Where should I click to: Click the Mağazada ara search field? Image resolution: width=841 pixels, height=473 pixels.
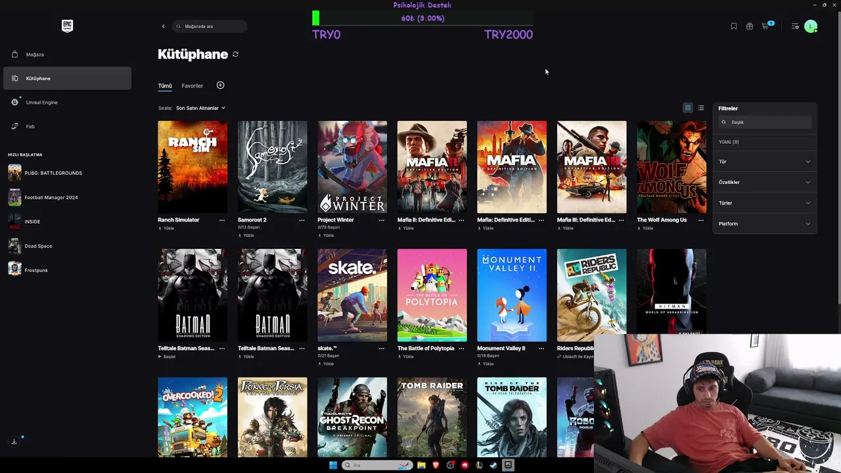click(x=210, y=26)
